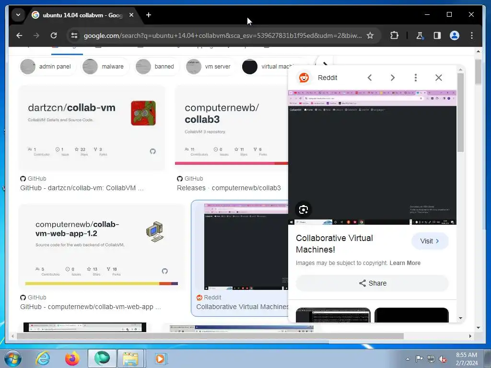Open preview panel more options menu

coord(416,78)
